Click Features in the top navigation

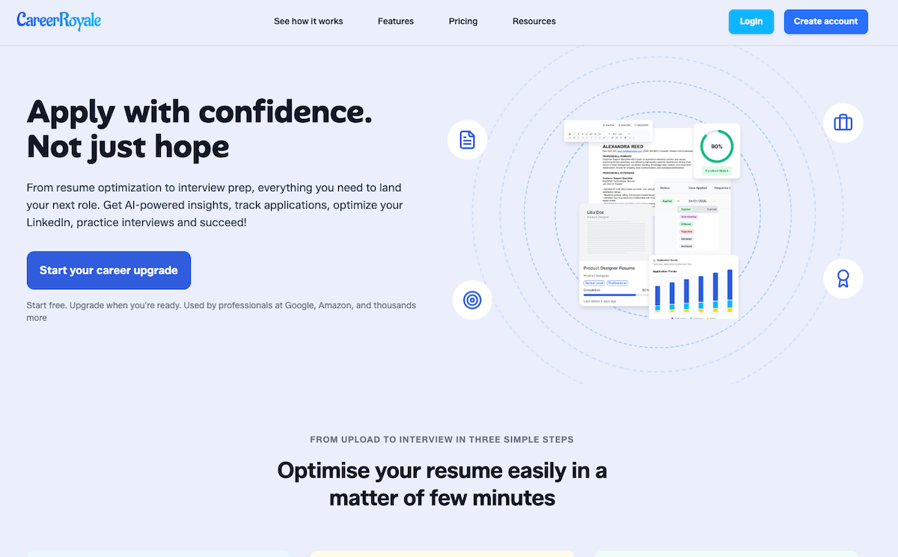[x=395, y=21]
